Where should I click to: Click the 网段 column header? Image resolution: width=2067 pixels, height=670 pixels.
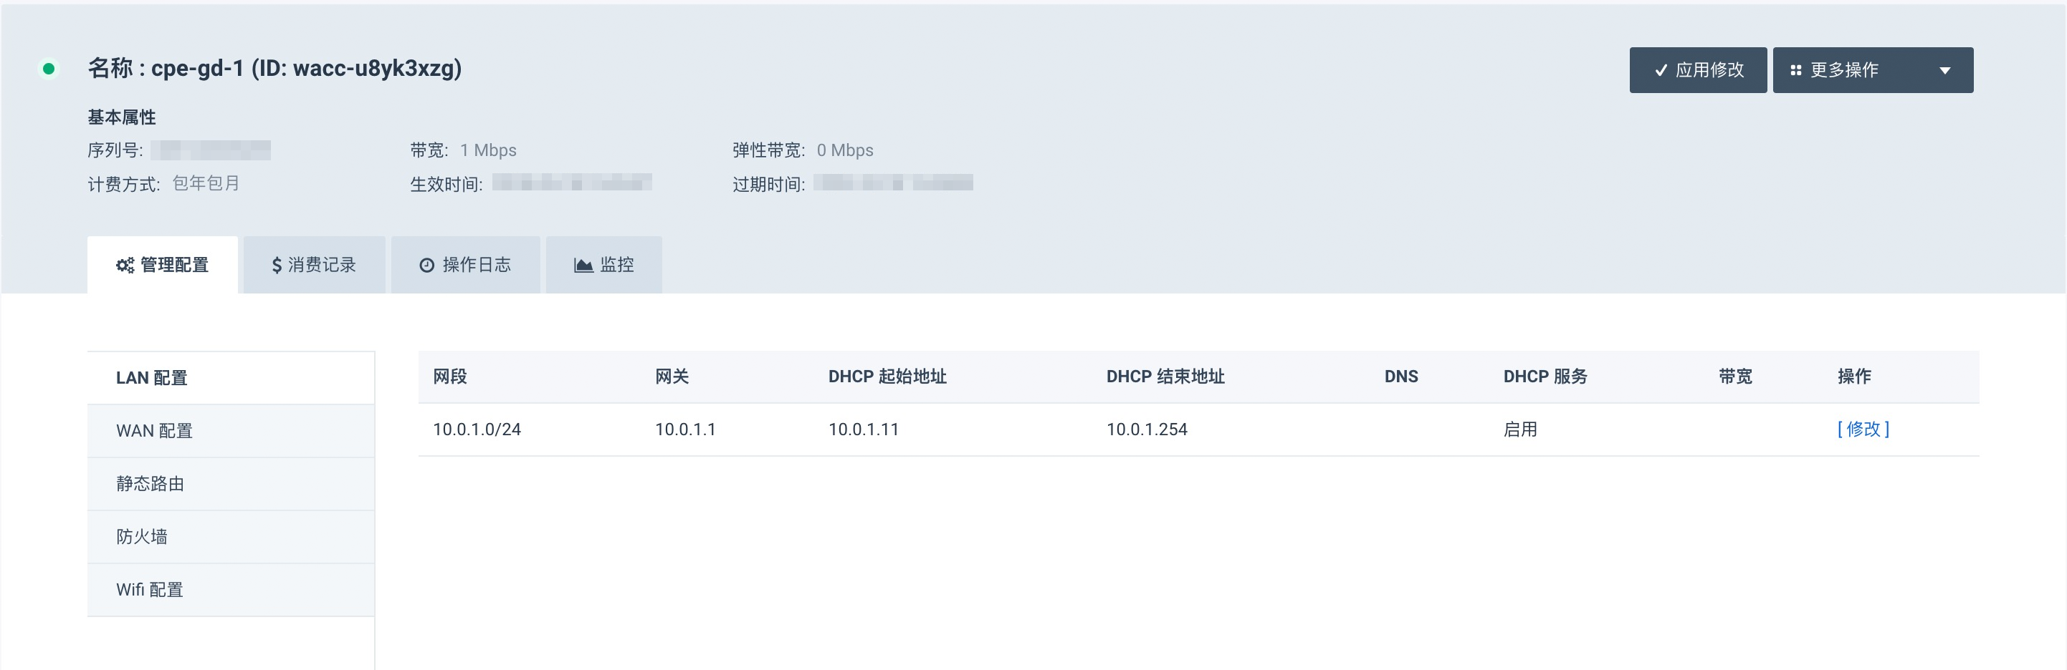tap(450, 377)
